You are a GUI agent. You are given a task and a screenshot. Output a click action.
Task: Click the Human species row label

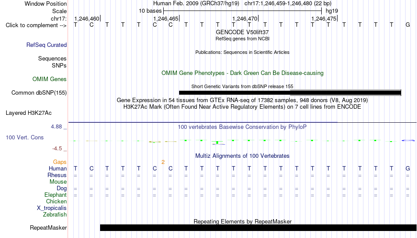pos(58,169)
